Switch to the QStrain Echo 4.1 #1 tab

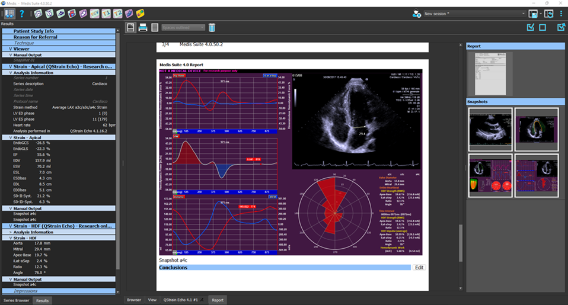click(x=181, y=300)
